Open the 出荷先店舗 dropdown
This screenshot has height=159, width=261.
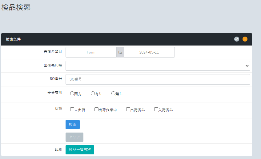(x=158, y=66)
